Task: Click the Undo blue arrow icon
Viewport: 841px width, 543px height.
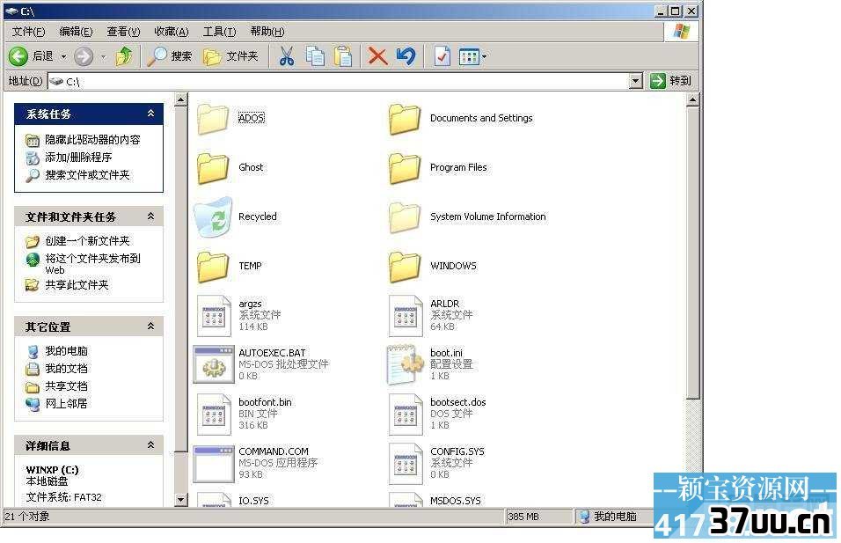Action: (x=406, y=55)
